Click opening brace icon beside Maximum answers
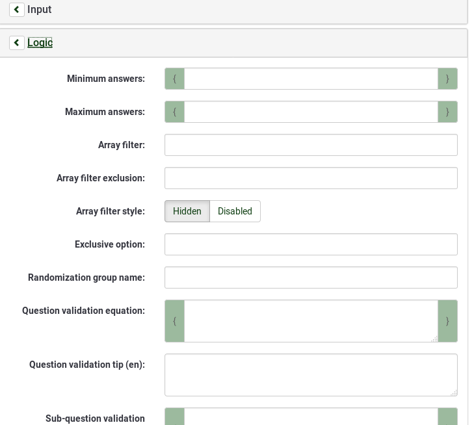 (175, 112)
